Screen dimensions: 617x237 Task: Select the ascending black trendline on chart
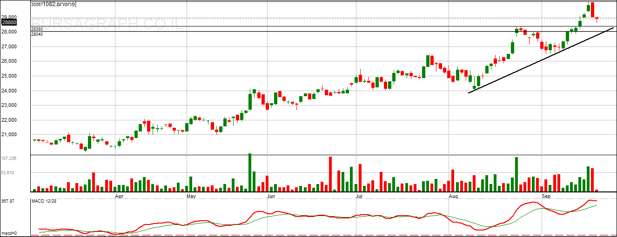point(541,60)
